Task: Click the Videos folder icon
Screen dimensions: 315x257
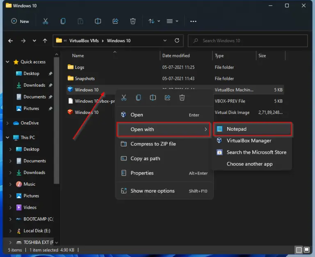Action: tap(19, 207)
